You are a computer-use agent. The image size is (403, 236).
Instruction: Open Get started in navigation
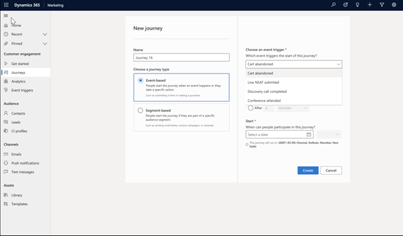(20, 64)
